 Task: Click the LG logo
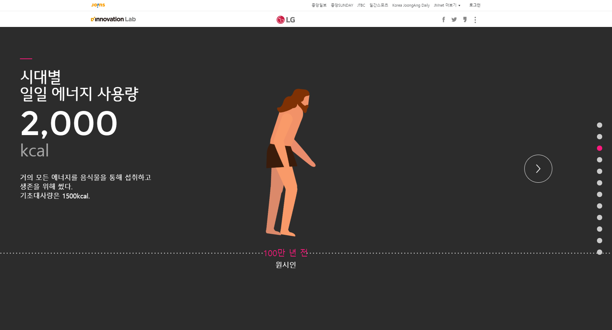tap(286, 20)
